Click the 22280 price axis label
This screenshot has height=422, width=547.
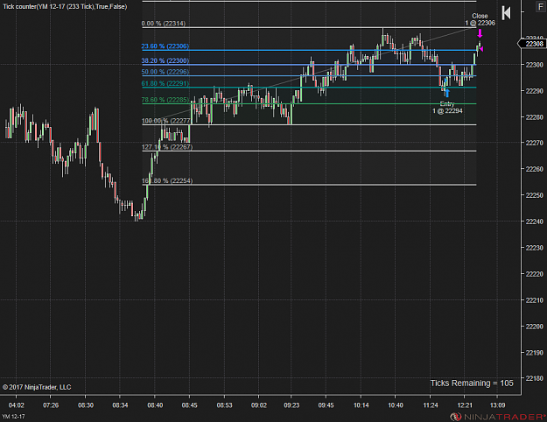[x=535, y=117]
